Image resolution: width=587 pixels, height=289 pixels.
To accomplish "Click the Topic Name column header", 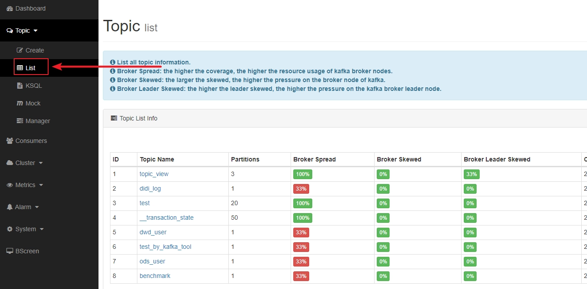I will 157,159.
